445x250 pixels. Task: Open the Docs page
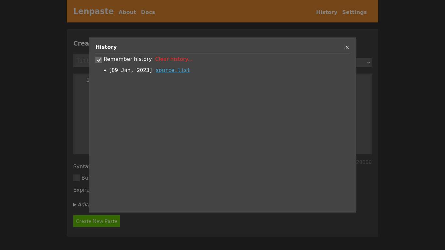click(x=148, y=12)
